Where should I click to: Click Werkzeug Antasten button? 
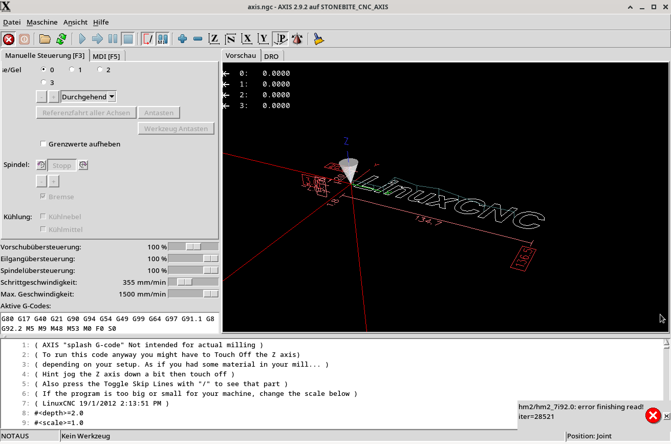click(176, 129)
